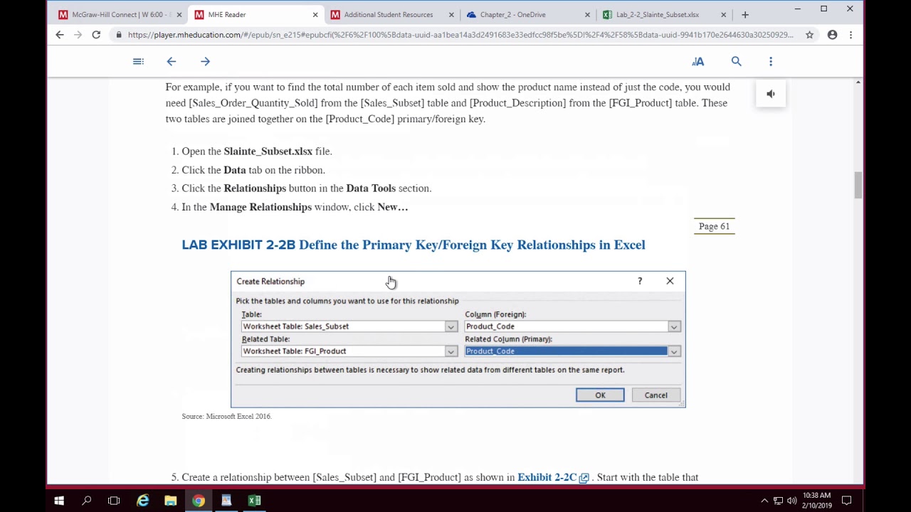Expand the Table dropdown arrow

point(451,326)
